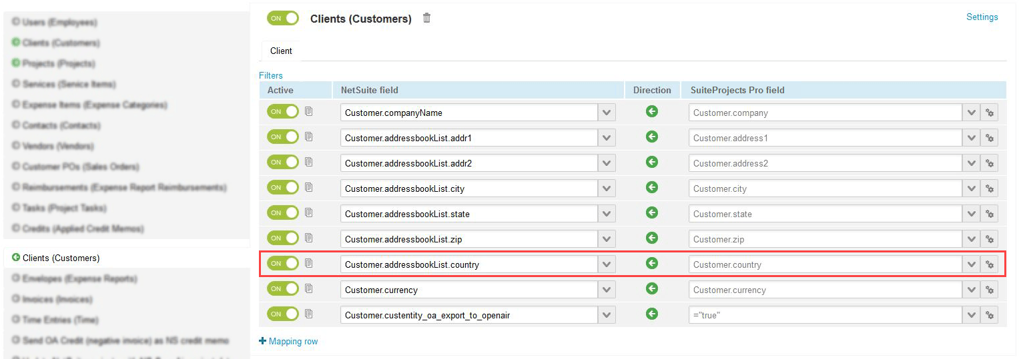Image resolution: width=1019 pixels, height=359 pixels.
Task: Click the direction arrow for addressbookList.state
Action: (652, 212)
